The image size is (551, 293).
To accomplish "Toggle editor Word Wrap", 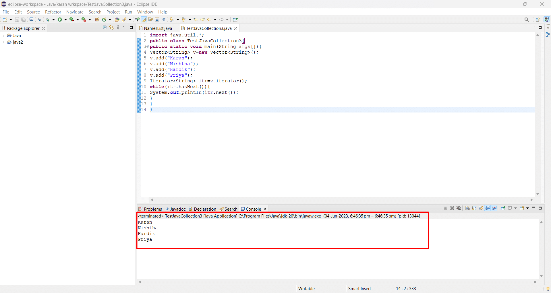I will tap(151, 20).
